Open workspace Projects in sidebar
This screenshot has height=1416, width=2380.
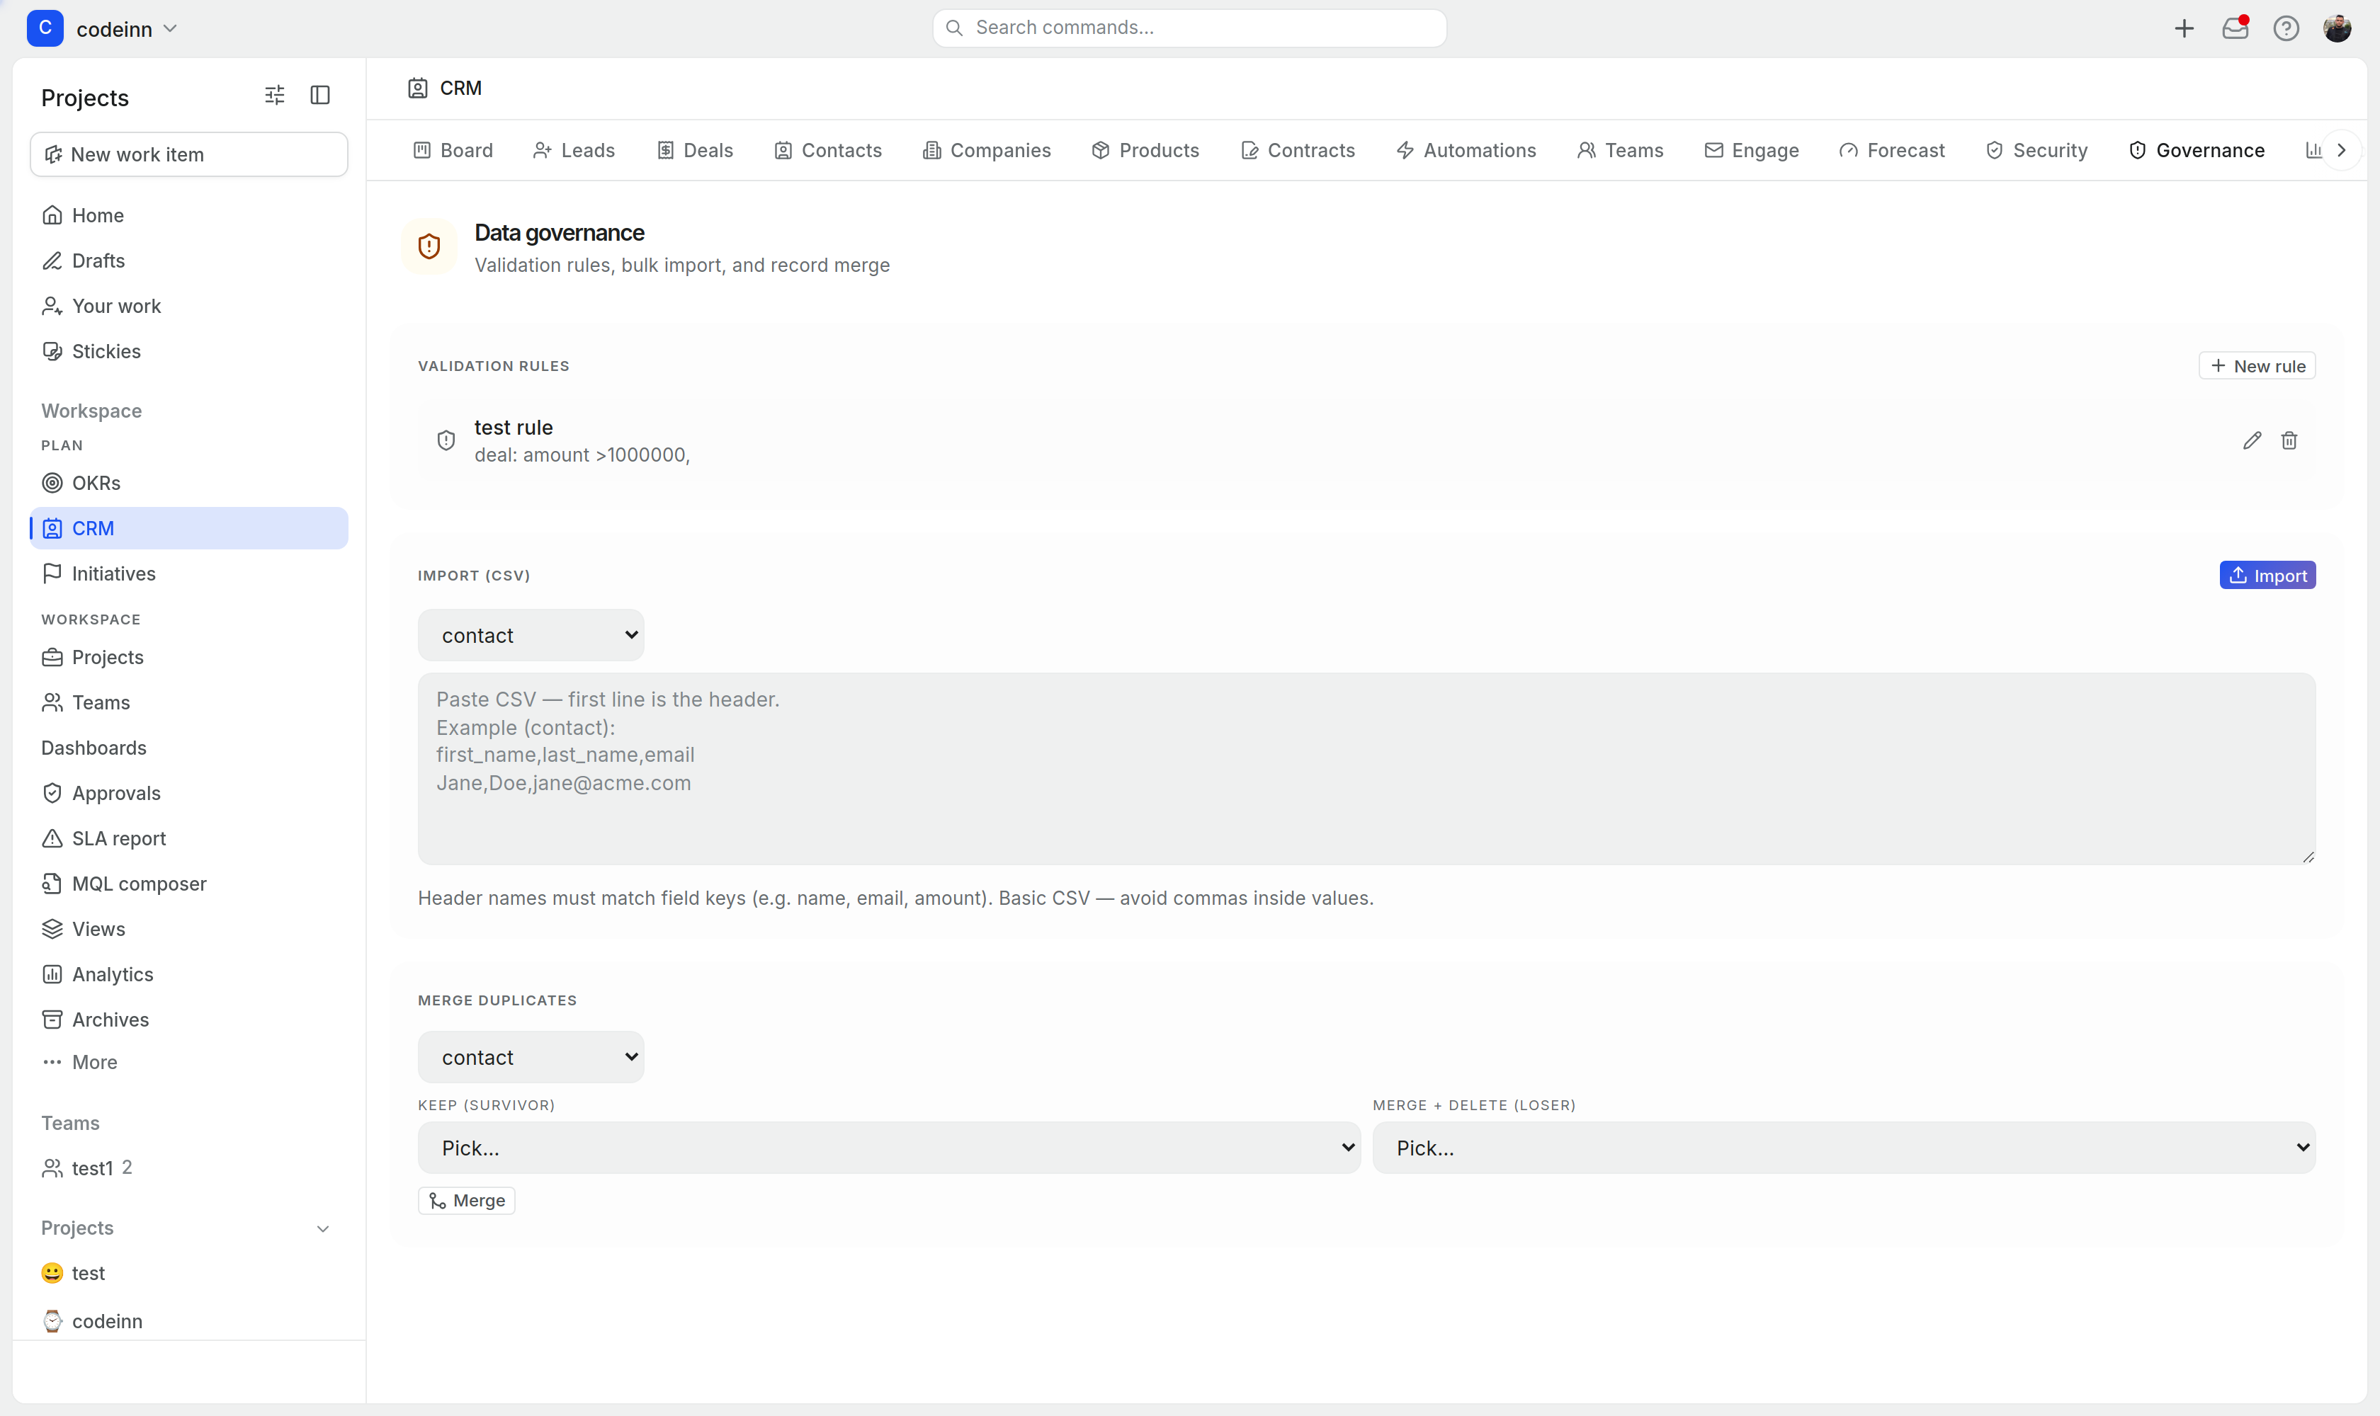pos(189,658)
